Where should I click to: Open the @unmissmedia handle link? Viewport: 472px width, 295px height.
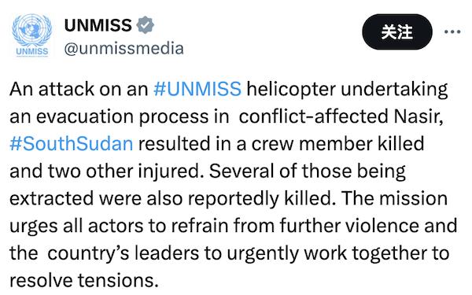point(124,49)
